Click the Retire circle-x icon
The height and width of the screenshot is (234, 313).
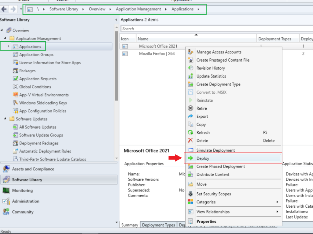tap(190, 108)
